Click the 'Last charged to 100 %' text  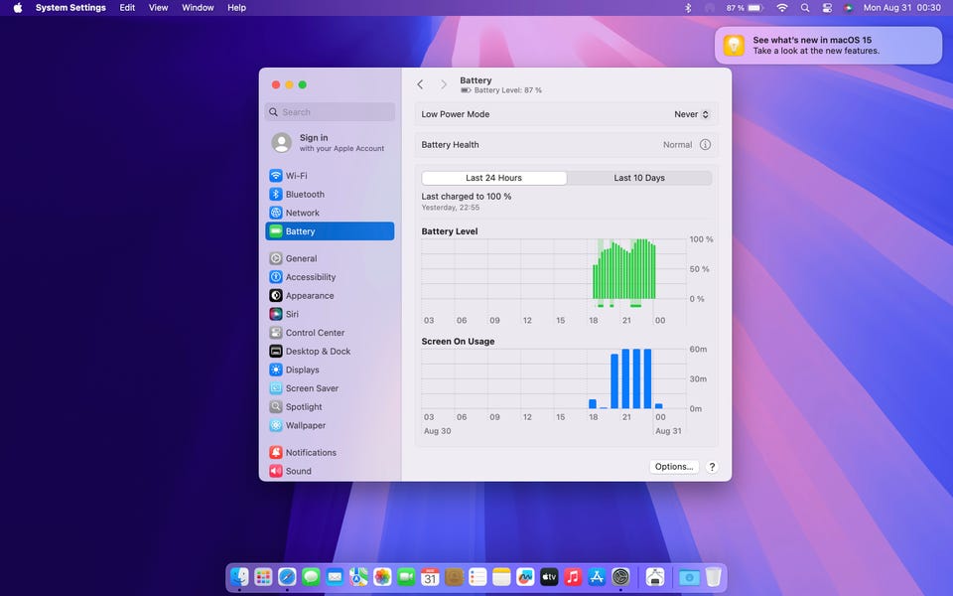point(467,197)
